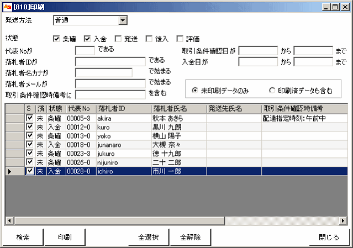Image resolution: width=353 pixels, height=248 pixels.
Task: Click the bidder ID kuro
Action: [x=103, y=127]
